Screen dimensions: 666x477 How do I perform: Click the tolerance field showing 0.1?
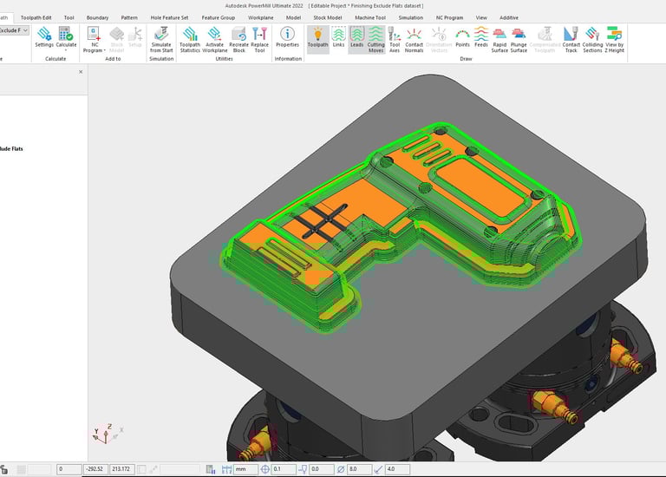pyautogui.click(x=284, y=469)
